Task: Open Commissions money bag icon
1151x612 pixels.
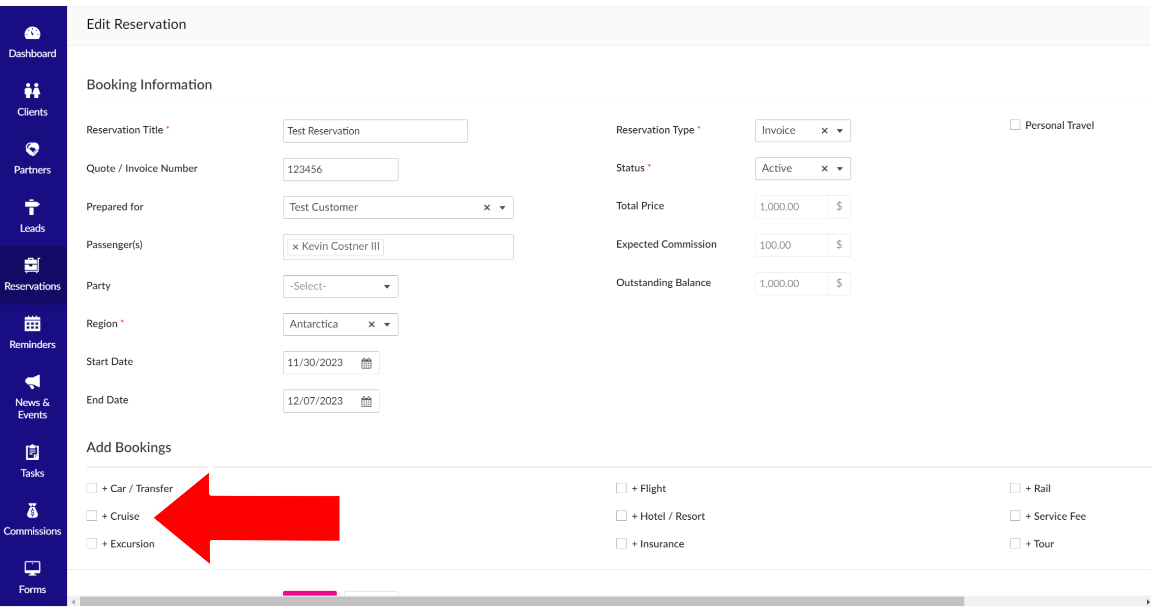Action: pos(32,511)
